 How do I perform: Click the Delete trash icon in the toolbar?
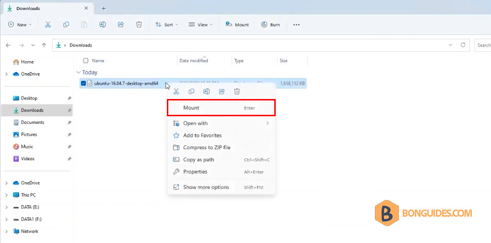(x=139, y=25)
